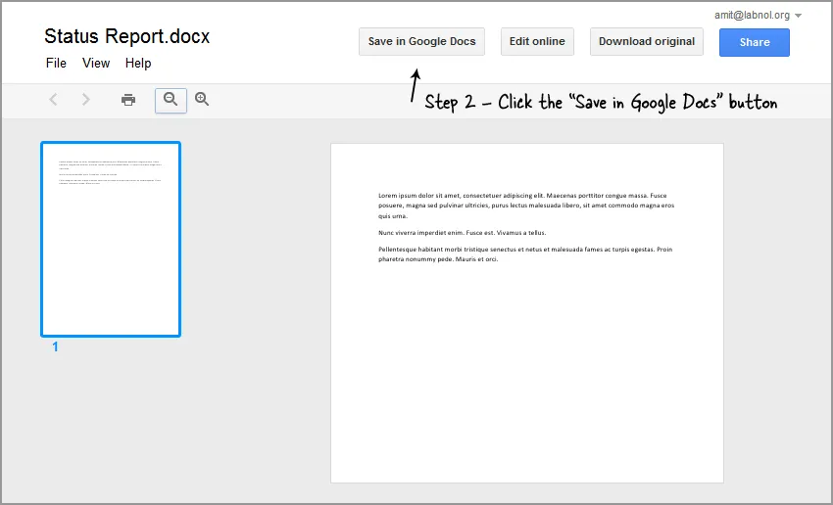Viewport: 833px width, 505px height.
Task: Click the Download original button
Action: point(646,42)
